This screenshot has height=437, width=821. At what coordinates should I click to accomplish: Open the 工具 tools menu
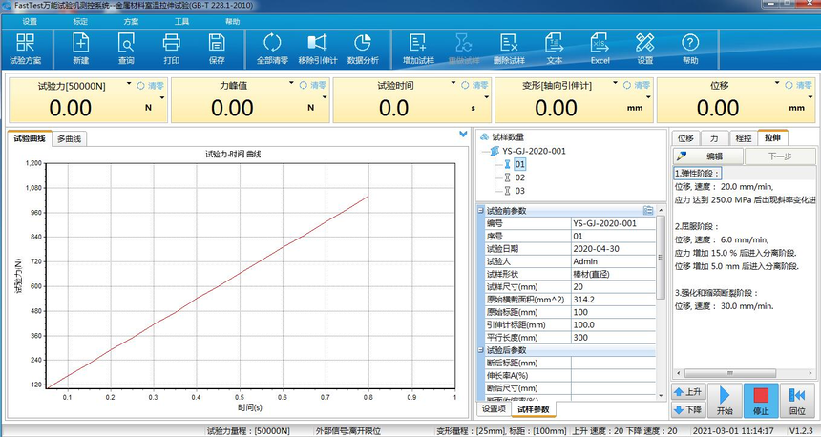pyautogui.click(x=181, y=21)
